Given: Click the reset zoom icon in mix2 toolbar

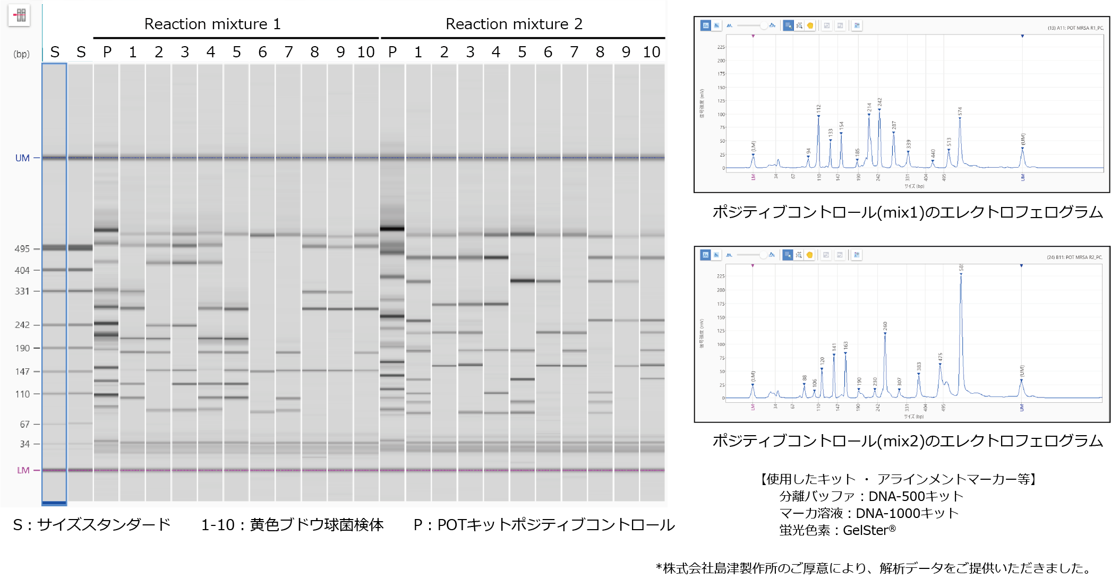Looking at the screenshot, I should click(840, 255).
